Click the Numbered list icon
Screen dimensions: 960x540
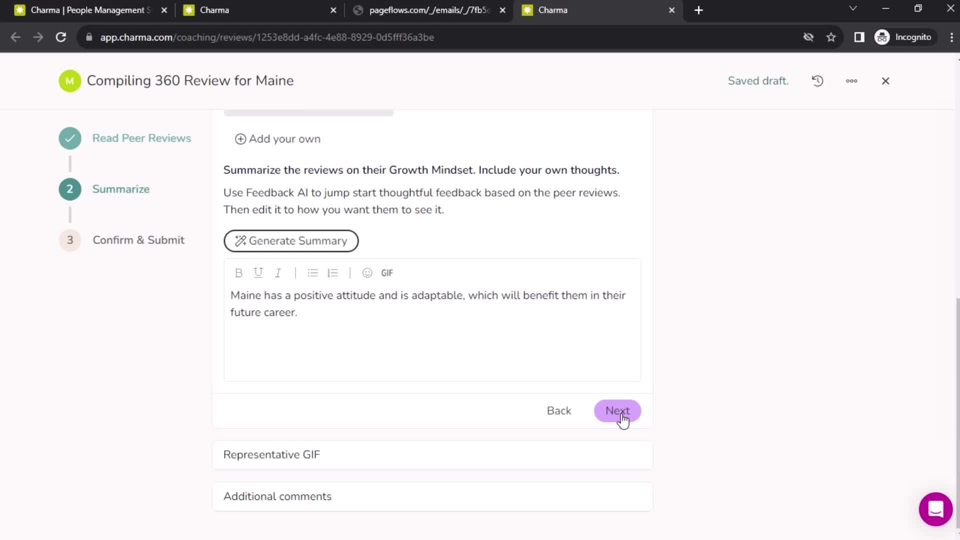[x=332, y=272]
